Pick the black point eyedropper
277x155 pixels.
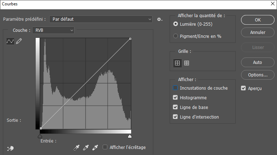point(76,147)
